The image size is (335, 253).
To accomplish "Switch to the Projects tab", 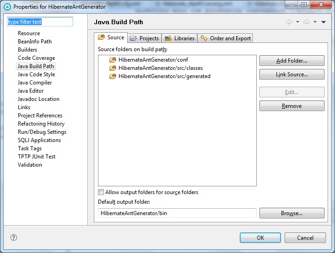I will [x=145, y=38].
